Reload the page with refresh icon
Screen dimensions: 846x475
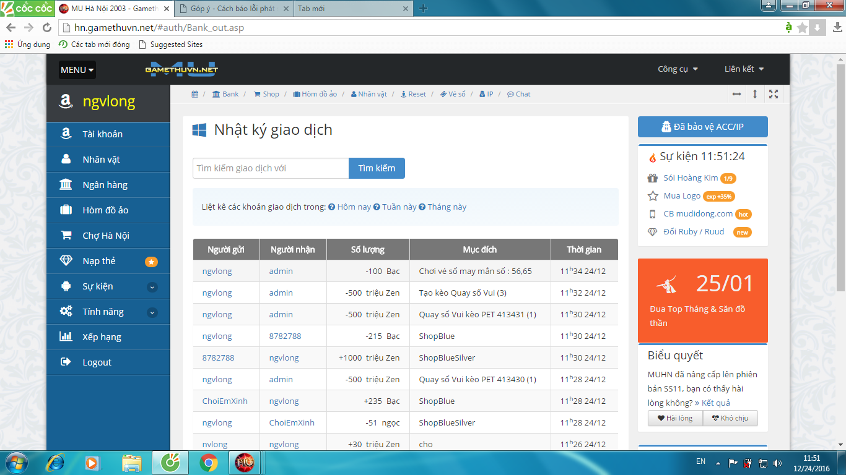pyautogui.click(x=47, y=28)
